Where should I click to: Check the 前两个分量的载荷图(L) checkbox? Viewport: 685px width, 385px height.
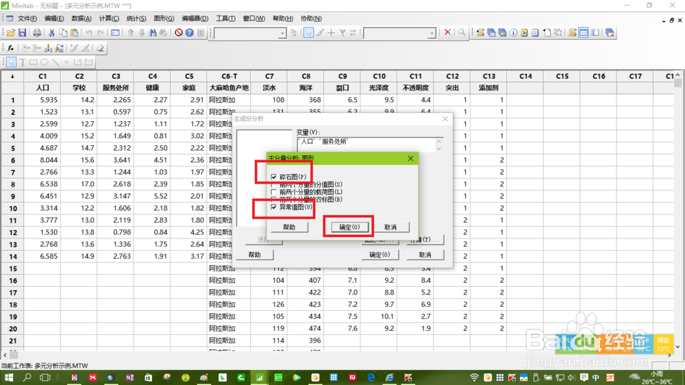point(274,192)
